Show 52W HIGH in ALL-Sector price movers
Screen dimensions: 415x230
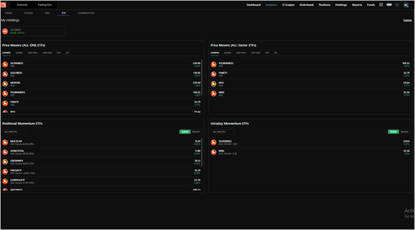point(241,53)
